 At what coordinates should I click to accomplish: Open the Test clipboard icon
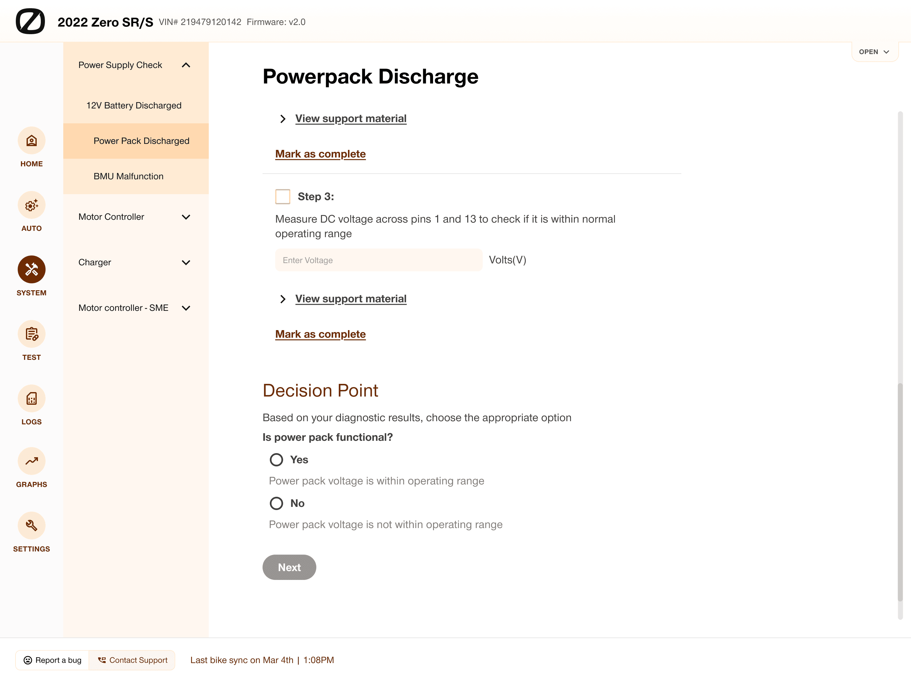31,334
